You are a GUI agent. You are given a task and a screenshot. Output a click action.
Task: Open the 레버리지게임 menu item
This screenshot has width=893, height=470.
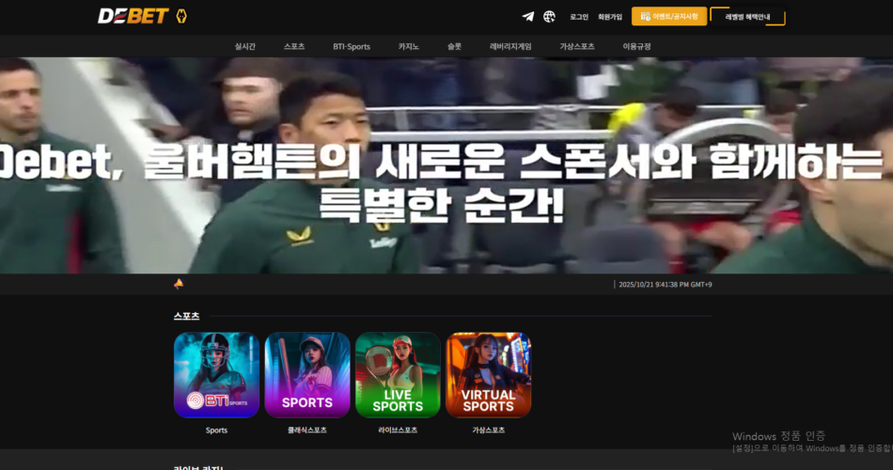pyautogui.click(x=510, y=46)
